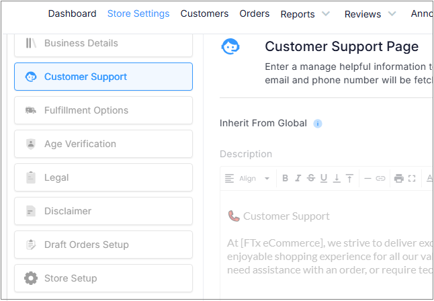This screenshot has width=434, height=301.
Task: Click the insert link icon
Action: pos(380,178)
